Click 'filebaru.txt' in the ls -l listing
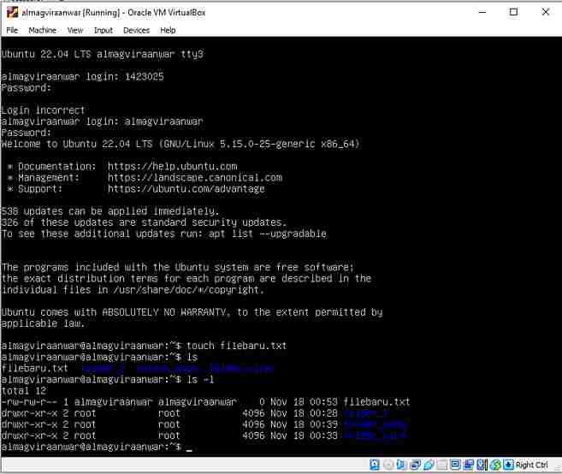This screenshot has width=562, height=474. [x=376, y=402]
